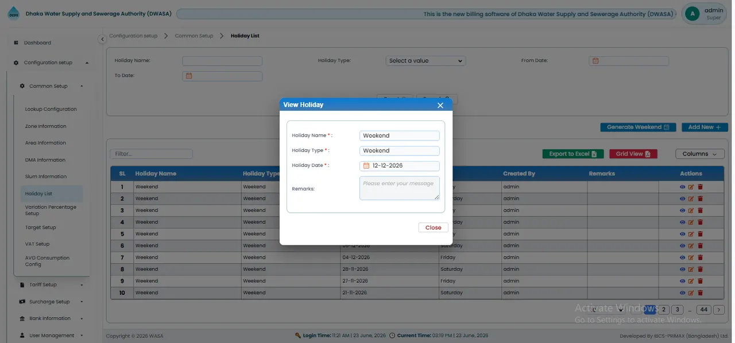This screenshot has height=343, width=735.
Task: Expand the Surcharge Setup menu
Action: click(51, 302)
